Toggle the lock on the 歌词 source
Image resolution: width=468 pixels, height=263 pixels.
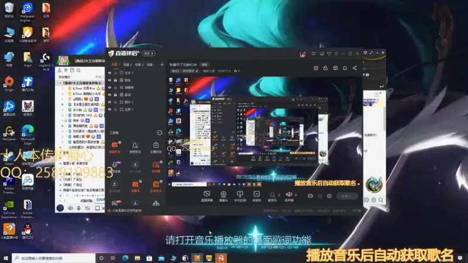115,95
